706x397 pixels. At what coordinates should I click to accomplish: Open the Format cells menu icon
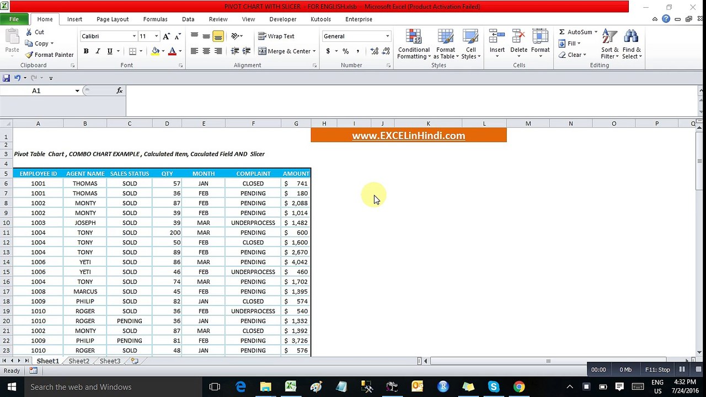point(541,37)
